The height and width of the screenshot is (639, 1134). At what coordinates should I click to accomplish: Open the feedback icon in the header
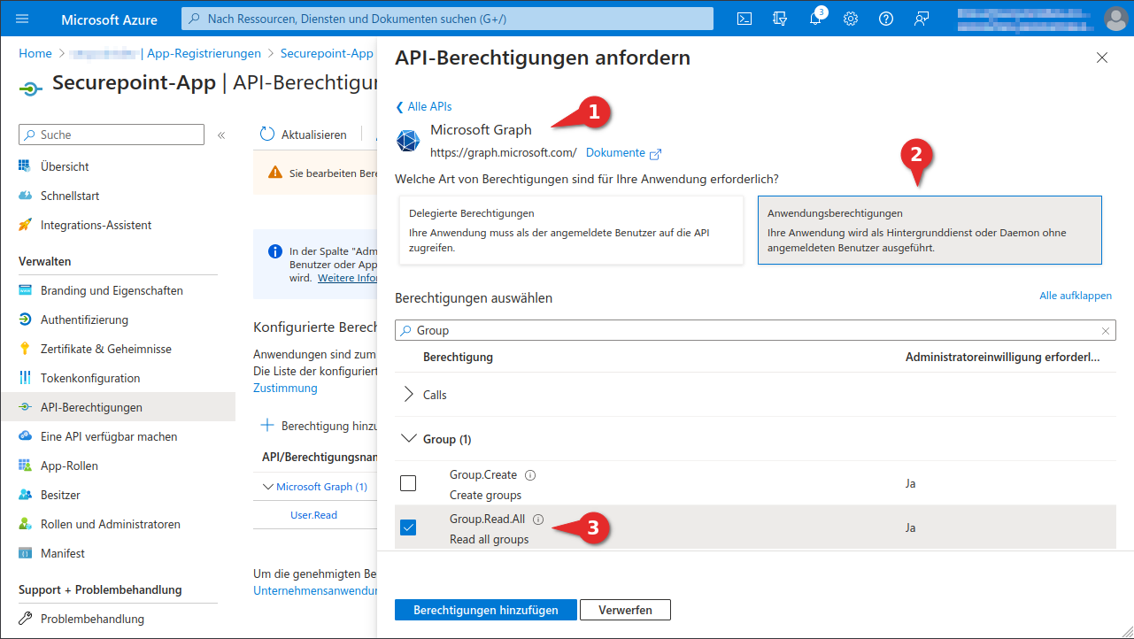pyautogui.click(x=922, y=19)
